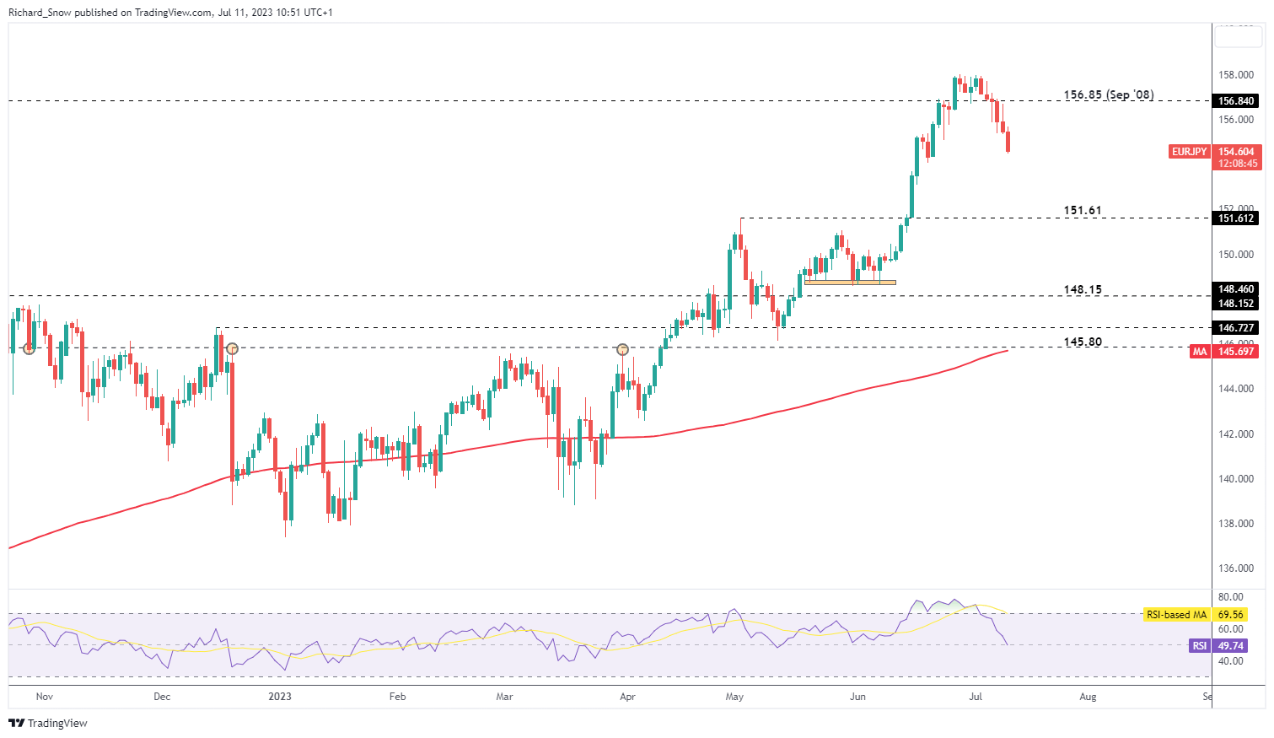This screenshot has width=1274, height=738.
Task: Click the Jul label on time axis
Action: point(976,697)
